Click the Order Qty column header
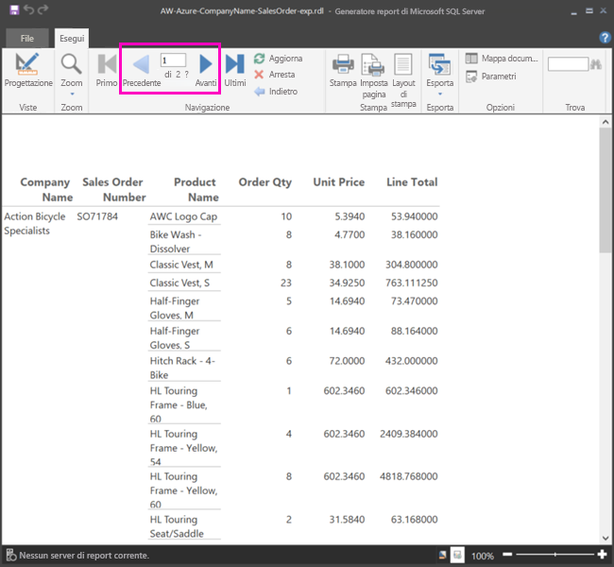The height and width of the screenshot is (567, 614). pos(265,182)
